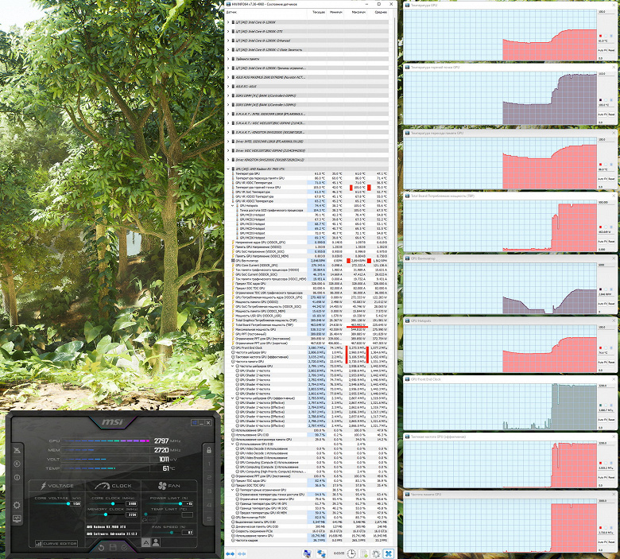The image size is (620, 559).
Task: Select Afterburner profile slot 1
Action: tap(209, 464)
